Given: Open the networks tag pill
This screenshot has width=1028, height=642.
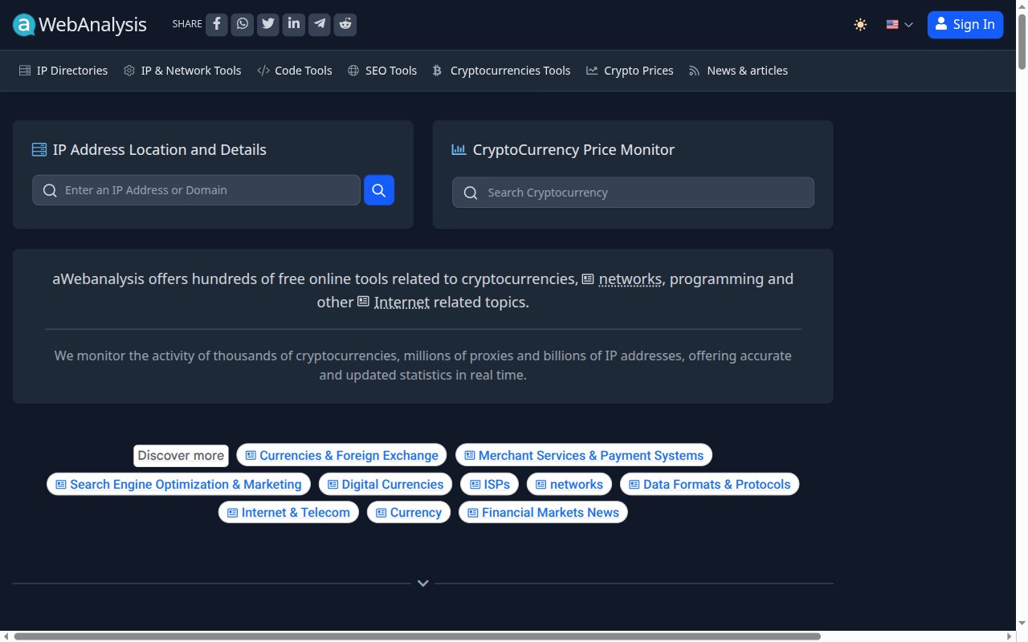Looking at the screenshot, I should pyautogui.click(x=569, y=485).
